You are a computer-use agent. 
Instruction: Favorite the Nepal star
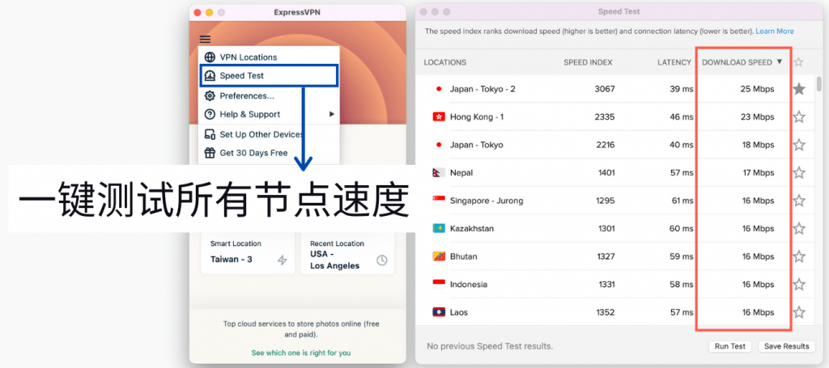(799, 172)
